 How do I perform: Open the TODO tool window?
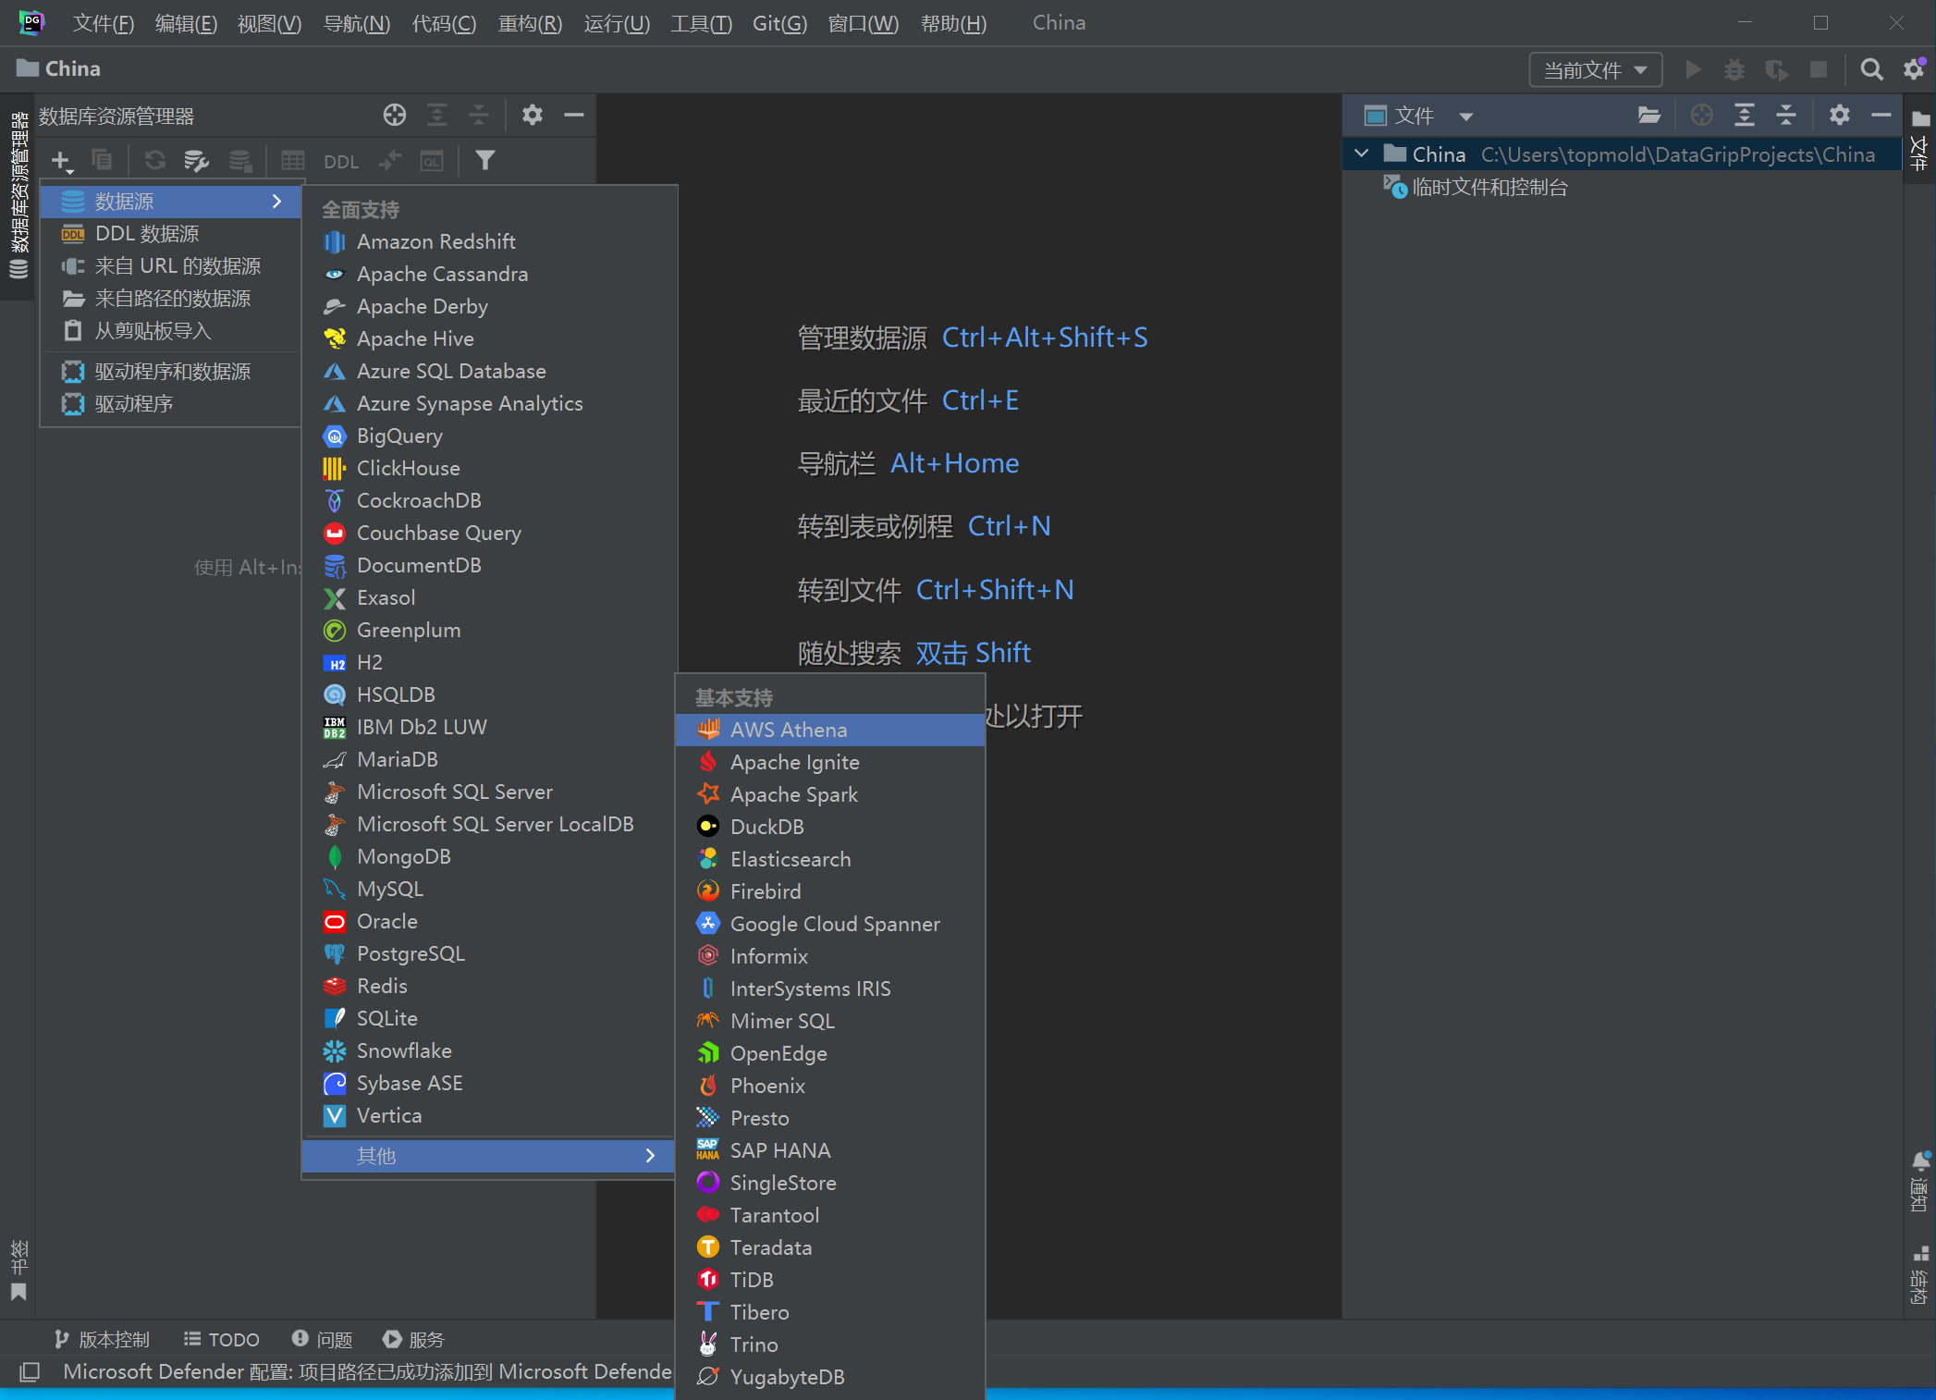[222, 1340]
